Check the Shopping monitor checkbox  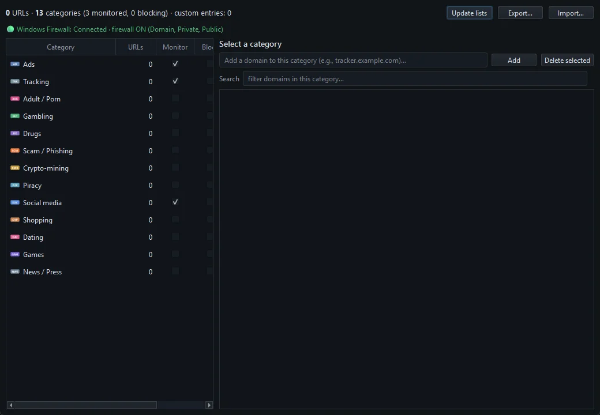(x=175, y=220)
